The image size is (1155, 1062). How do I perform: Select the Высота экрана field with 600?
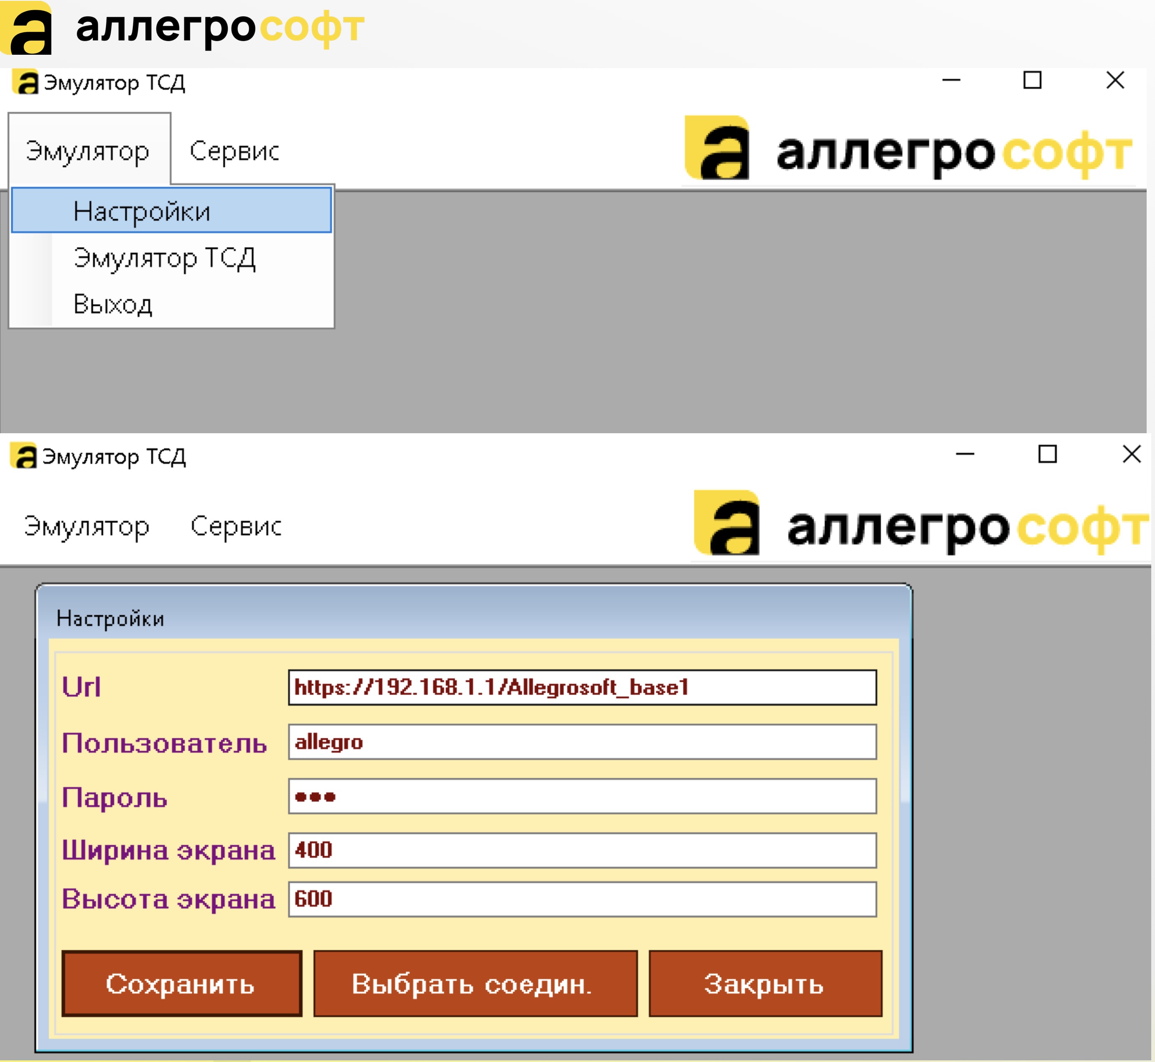[x=583, y=899]
